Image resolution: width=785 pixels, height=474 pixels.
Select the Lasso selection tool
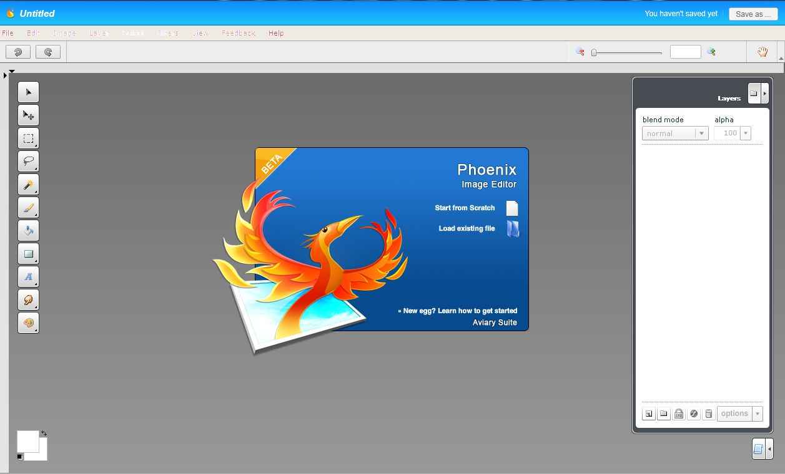click(28, 162)
